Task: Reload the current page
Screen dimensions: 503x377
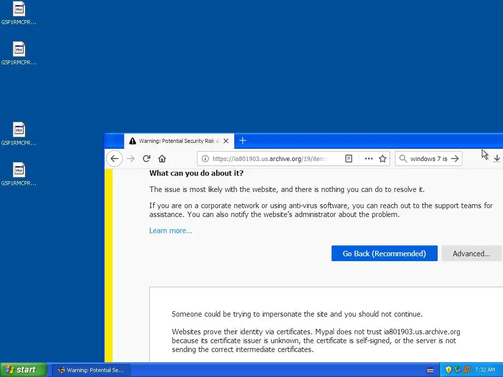Action: (x=146, y=159)
